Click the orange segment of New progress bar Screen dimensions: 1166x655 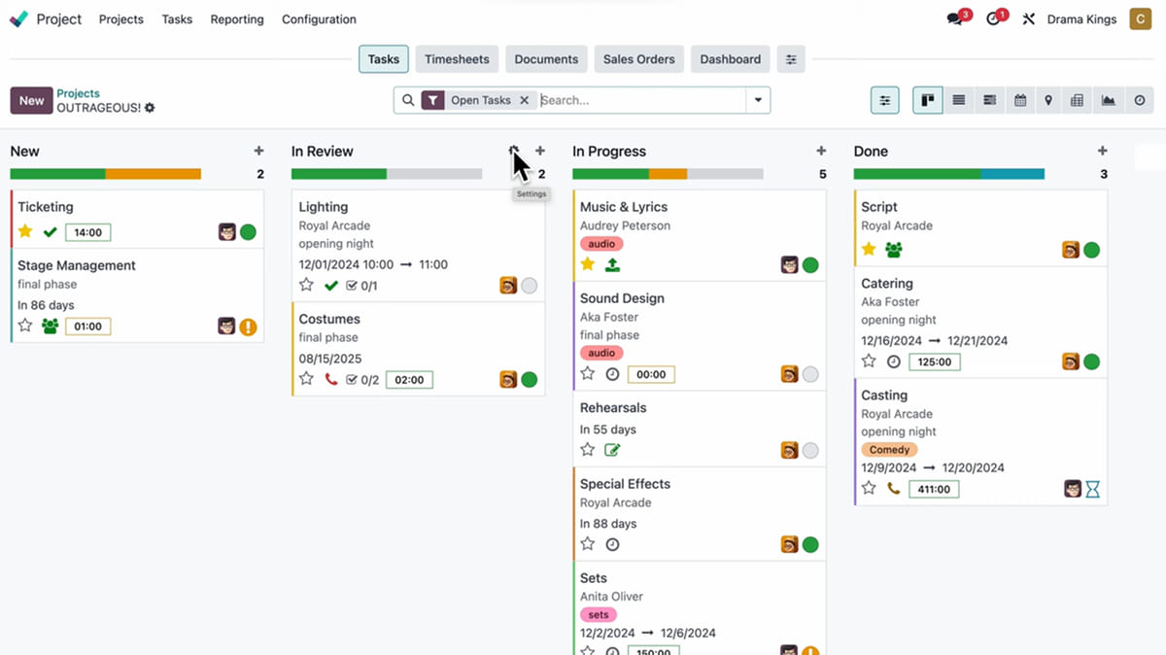[x=154, y=174]
